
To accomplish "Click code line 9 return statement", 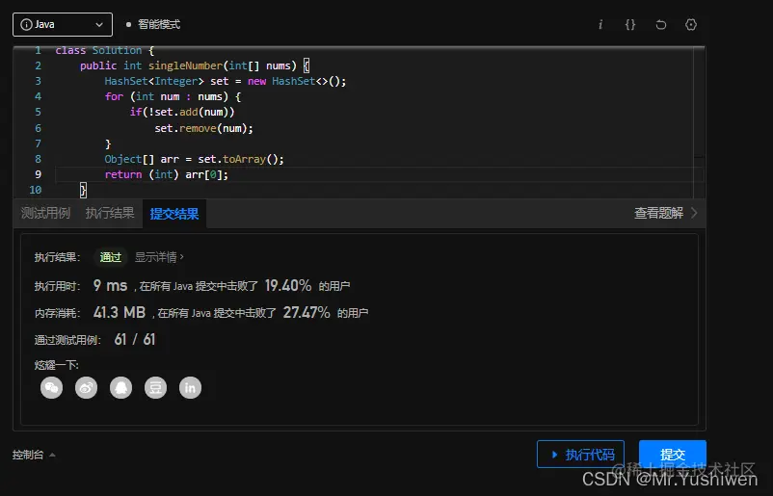I will coord(167,174).
